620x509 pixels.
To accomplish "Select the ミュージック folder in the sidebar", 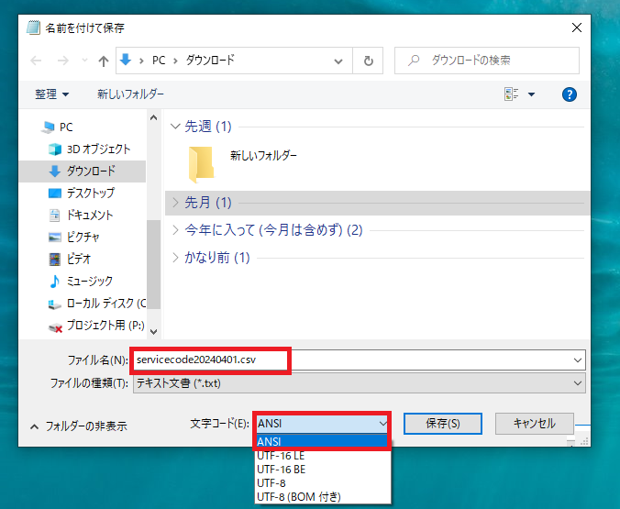I will (81, 282).
